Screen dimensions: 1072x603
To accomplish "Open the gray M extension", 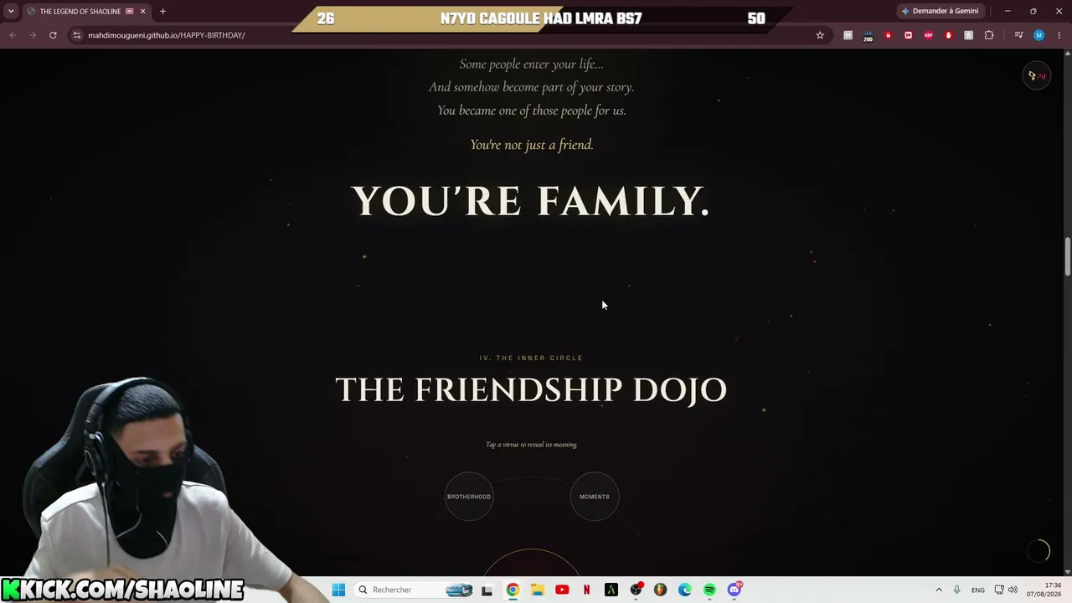I will coord(848,35).
